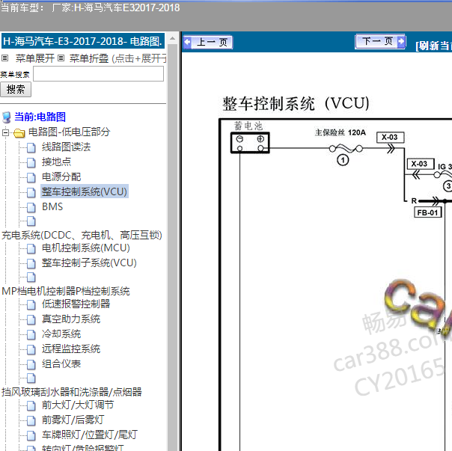Open 低速报警控制器 tree item
Image resolution: width=452 pixels, height=451 pixels.
76,304
